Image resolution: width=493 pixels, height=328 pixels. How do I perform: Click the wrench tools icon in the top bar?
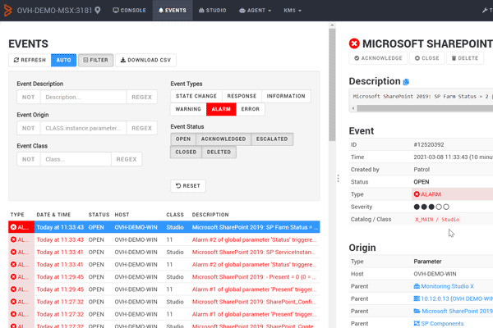[485, 11]
